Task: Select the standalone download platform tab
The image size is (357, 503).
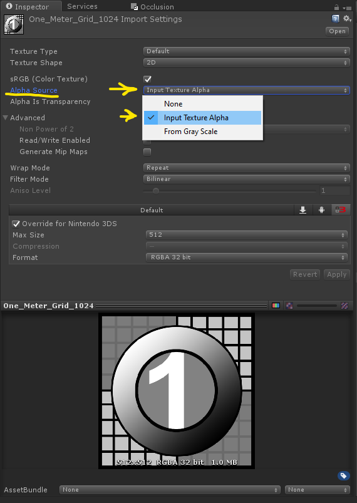Action: click(303, 210)
